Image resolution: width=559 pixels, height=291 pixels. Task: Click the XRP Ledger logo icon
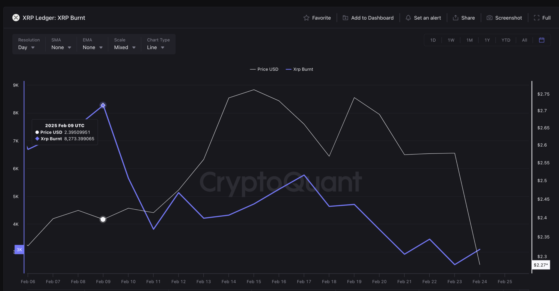[16, 17]
